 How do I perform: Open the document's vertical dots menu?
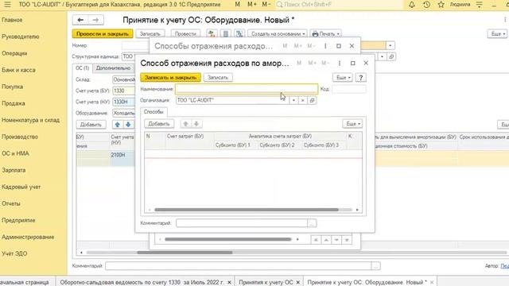coord(505,20)
